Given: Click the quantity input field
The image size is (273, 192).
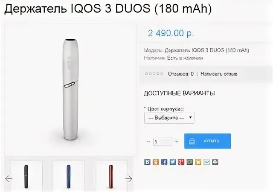Looking at the screenshot, I should point(163,142).
